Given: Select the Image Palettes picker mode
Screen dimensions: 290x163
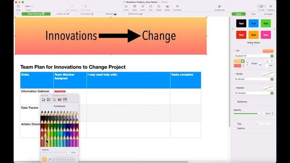Looking at the screenshot, I should (x=59, y=100).
